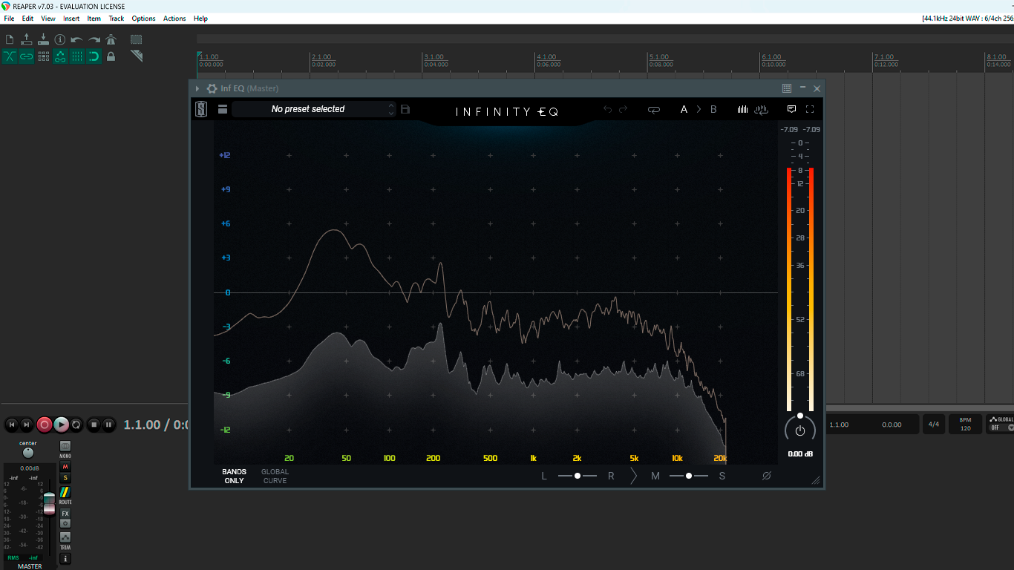This screenshot has height=570, width=1014.
Task: Toggle the metronome icon
Action: [x=111, y=39]
